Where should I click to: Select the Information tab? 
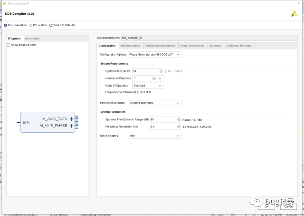(32, 39)
